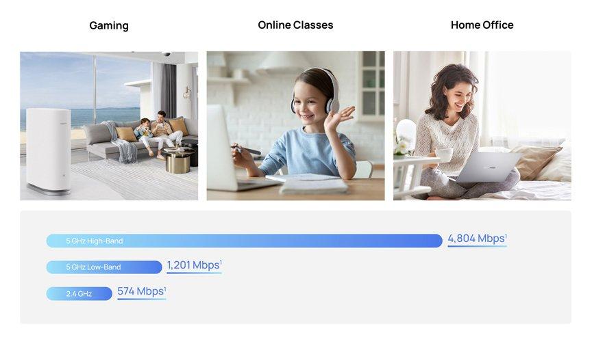Viewport: 592px width, 339px height.
Task: Click the Online Classes heading
Action: pos(295,25)
